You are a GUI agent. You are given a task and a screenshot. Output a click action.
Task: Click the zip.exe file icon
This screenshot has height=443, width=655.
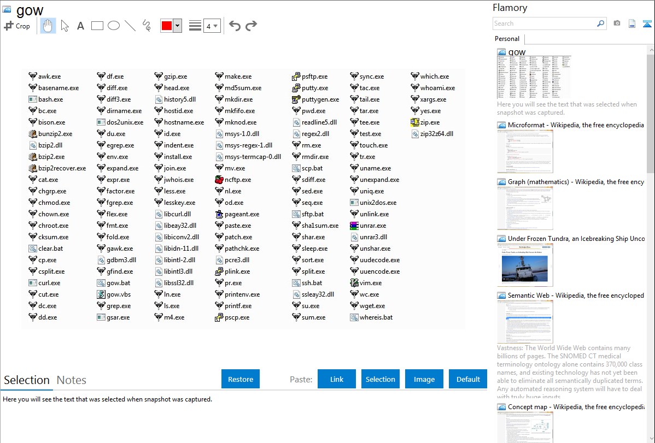(x=415, y=122)
